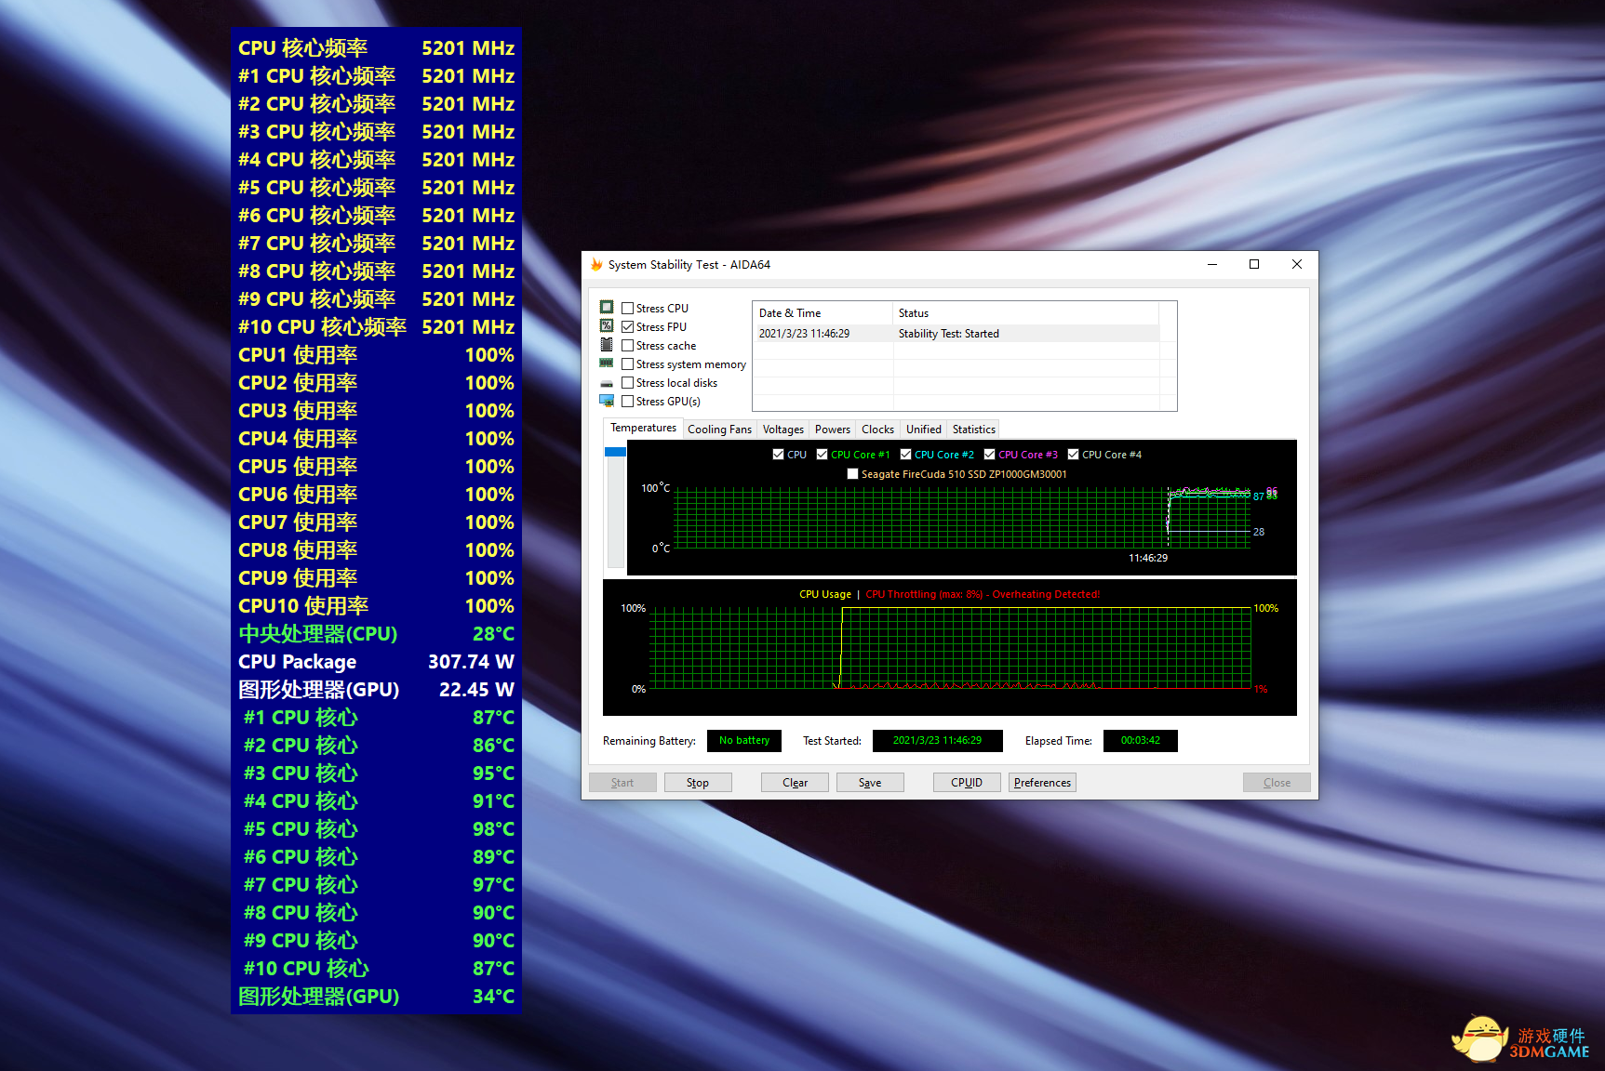Open the Voltages tab

(782, 430)
